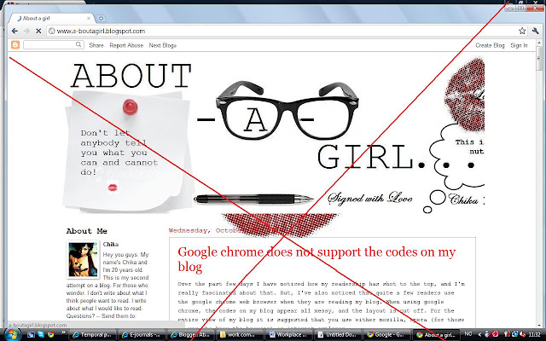Click the Report Abuse link
Viewport: 546px width, 341px height.
(126, 45)
